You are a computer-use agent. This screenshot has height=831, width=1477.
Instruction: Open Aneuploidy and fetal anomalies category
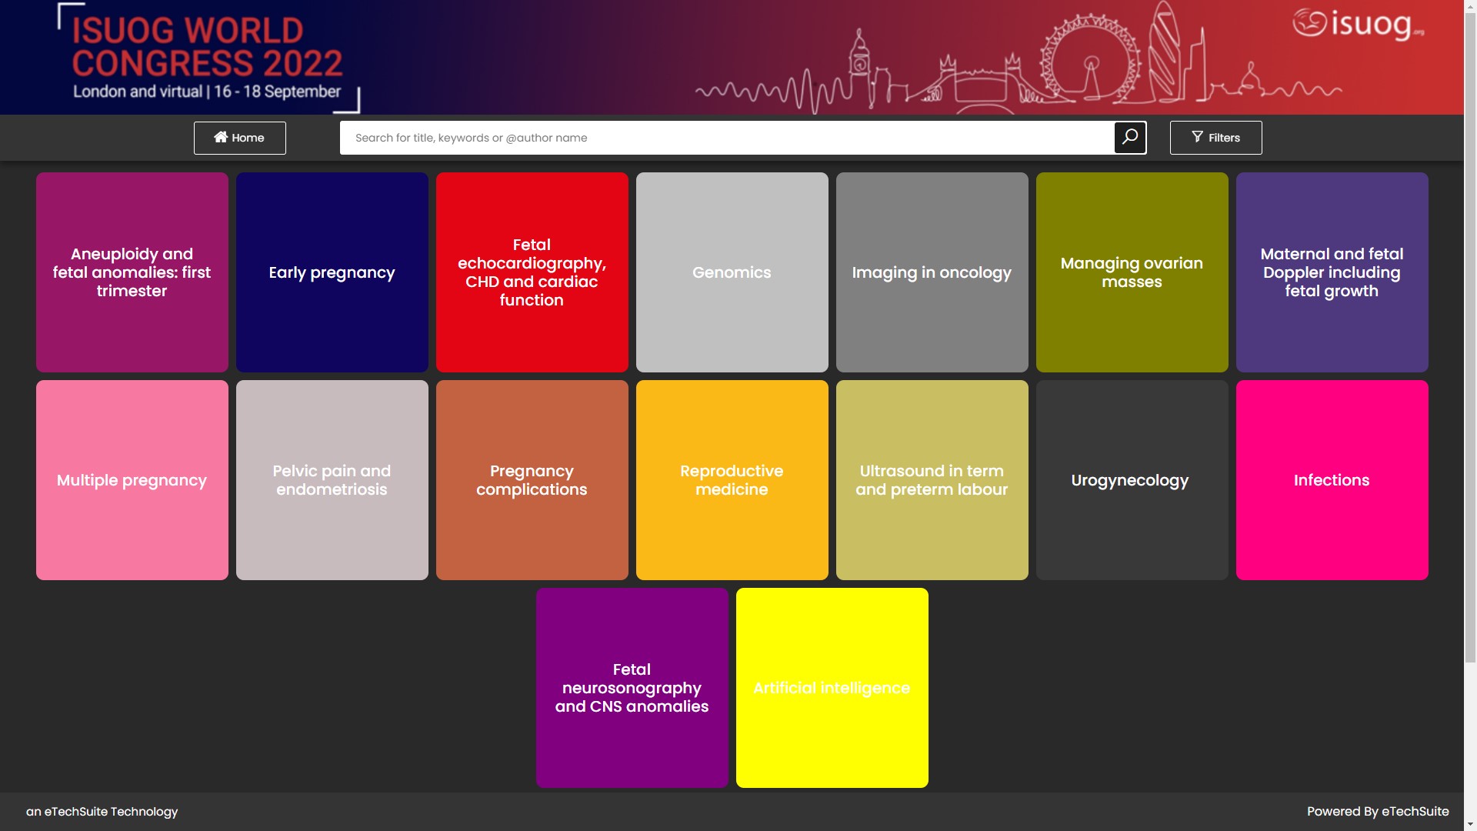coord(132,272)
